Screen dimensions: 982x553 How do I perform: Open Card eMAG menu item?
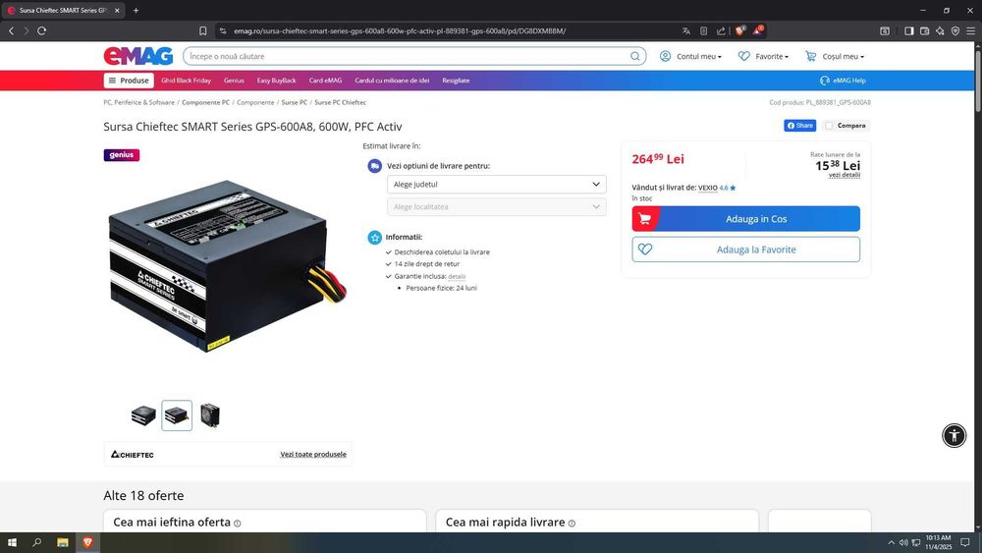point(325,81)
